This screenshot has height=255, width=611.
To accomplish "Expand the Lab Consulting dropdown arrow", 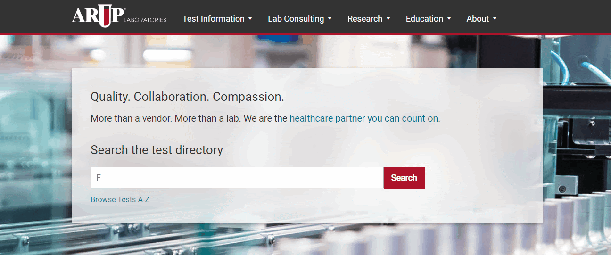I will tap(330, 19).
